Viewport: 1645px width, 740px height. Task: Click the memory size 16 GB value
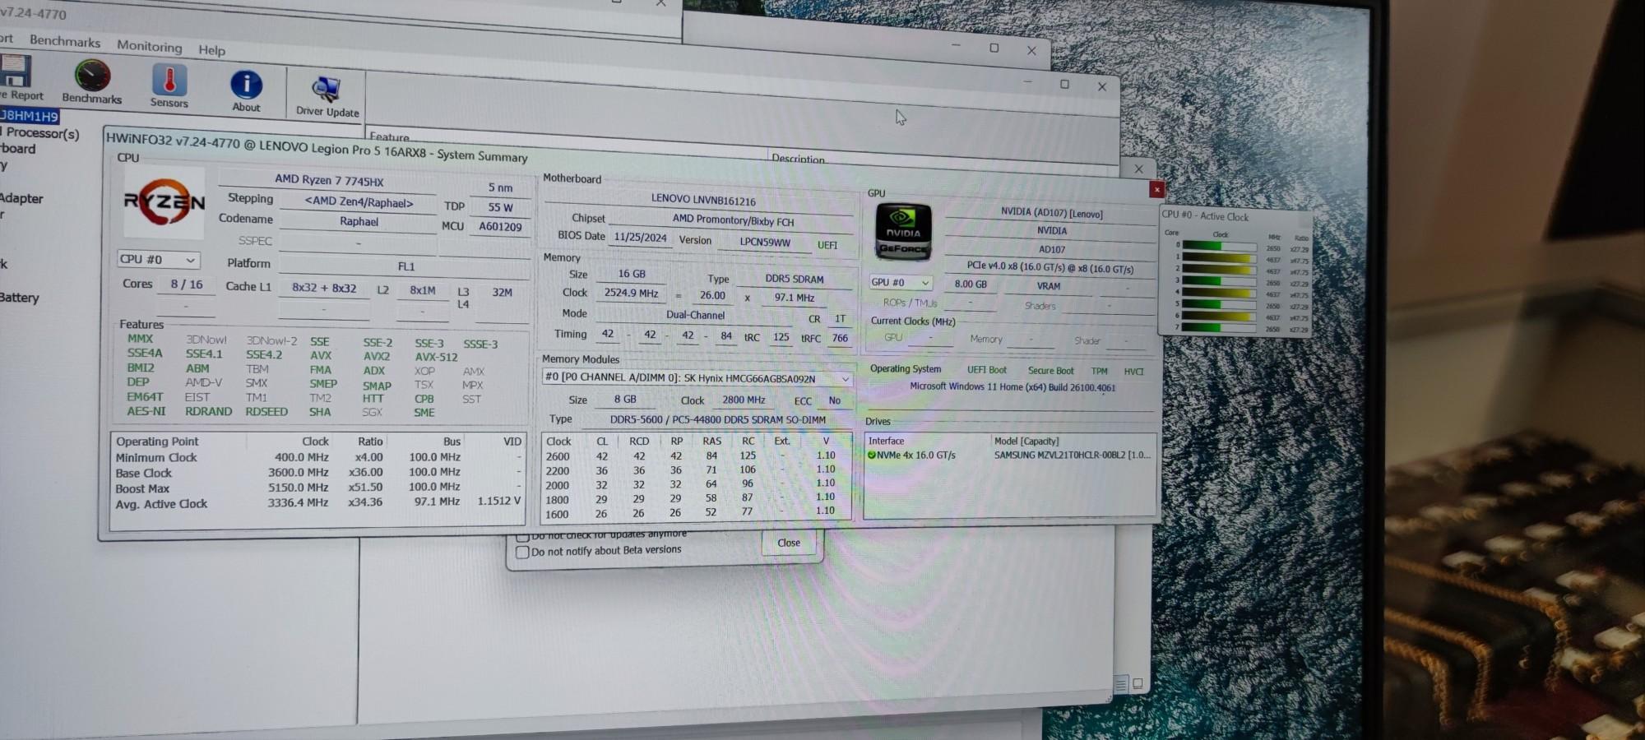[632, 274]
